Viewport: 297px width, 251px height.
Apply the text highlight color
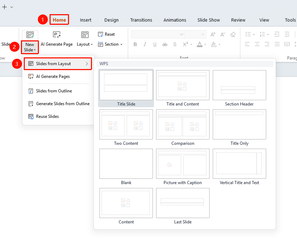tap(214, 44)
